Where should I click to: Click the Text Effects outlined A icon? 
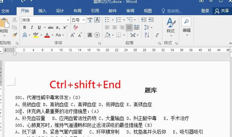(25, 35)
